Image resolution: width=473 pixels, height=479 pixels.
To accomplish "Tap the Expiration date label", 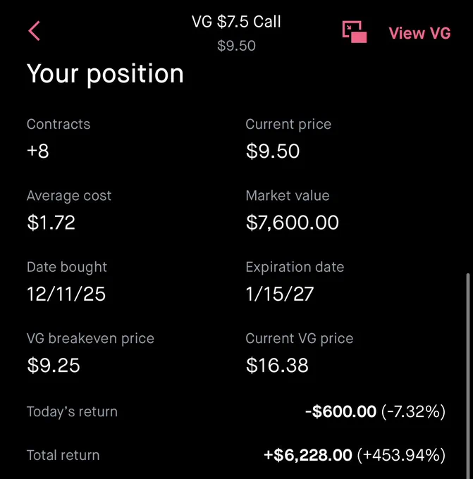I will coord(295,267).
